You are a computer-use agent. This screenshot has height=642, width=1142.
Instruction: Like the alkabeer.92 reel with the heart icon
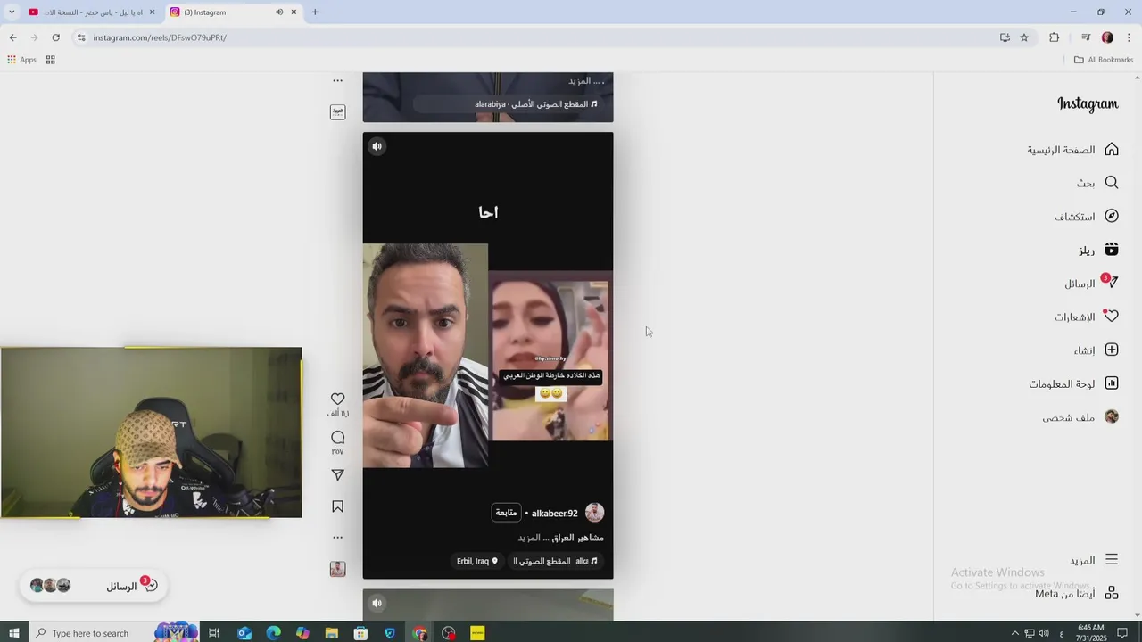[x=337, y=399]
